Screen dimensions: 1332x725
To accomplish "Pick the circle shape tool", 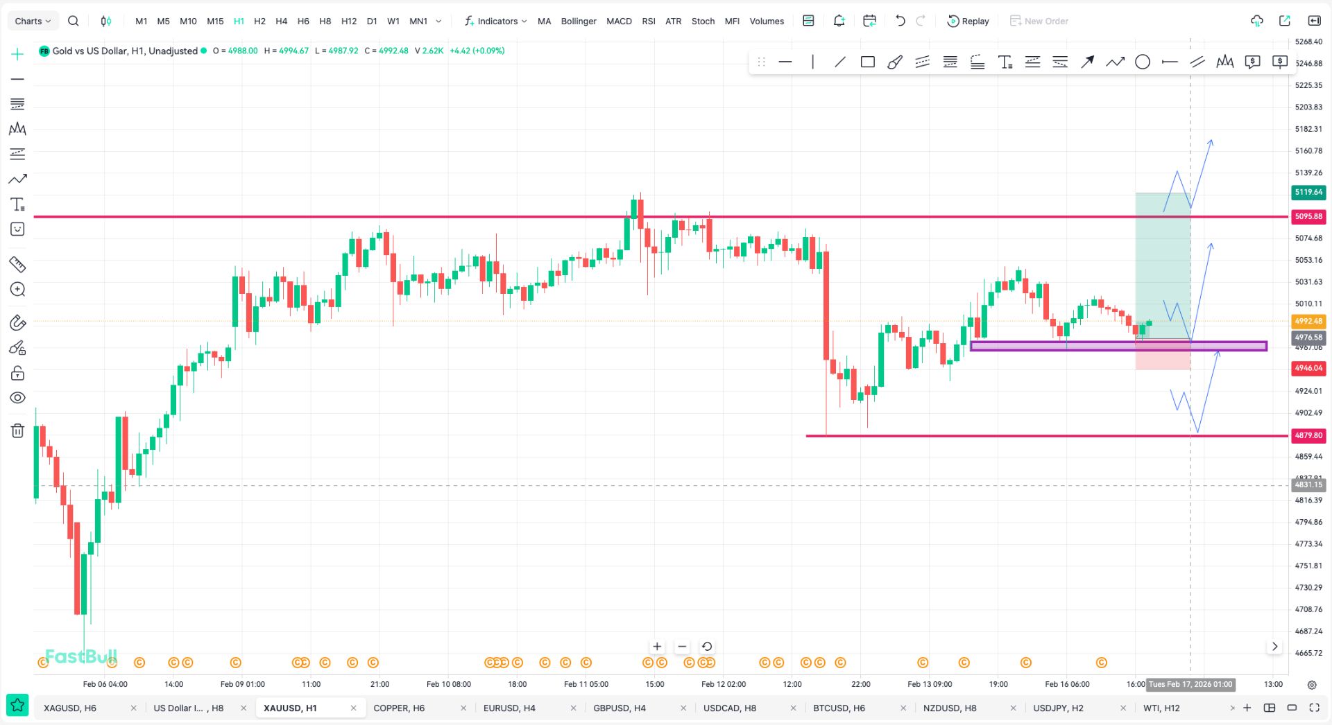I will coord(1142,62).
